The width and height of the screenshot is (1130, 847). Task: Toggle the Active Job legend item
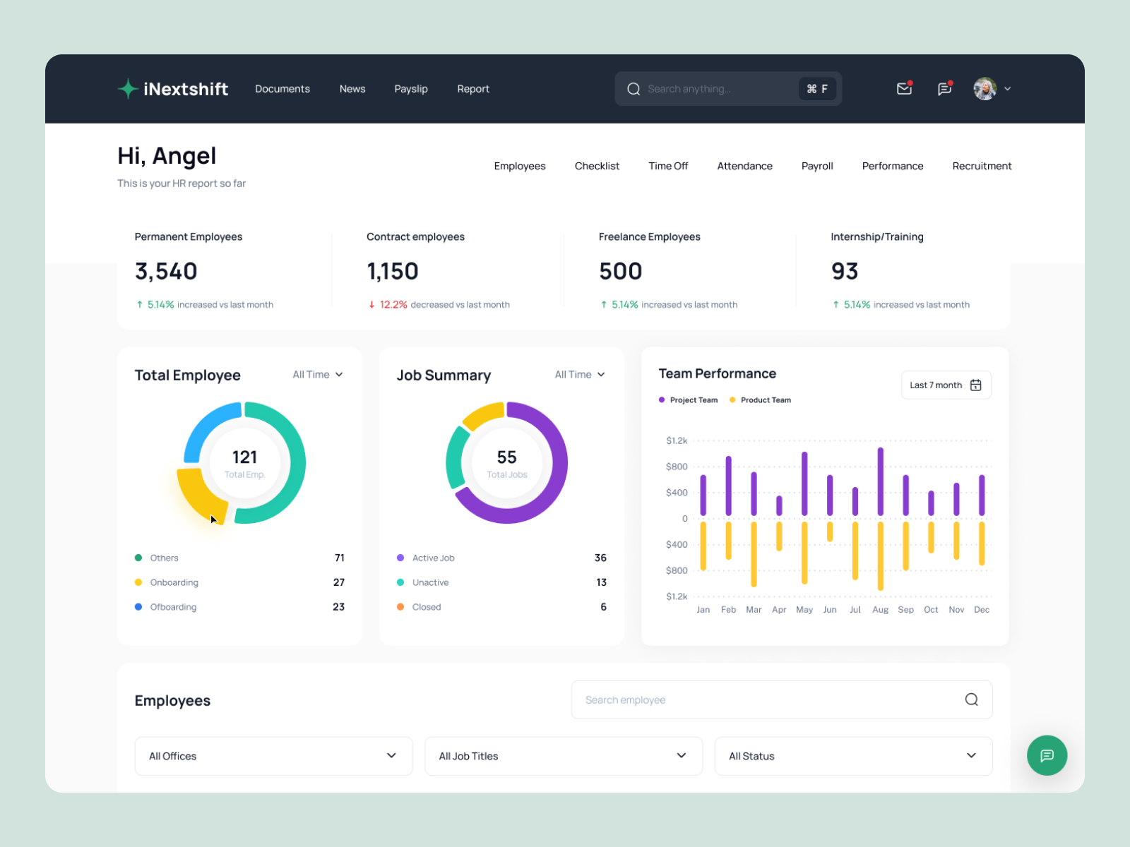tap(425, 558)
